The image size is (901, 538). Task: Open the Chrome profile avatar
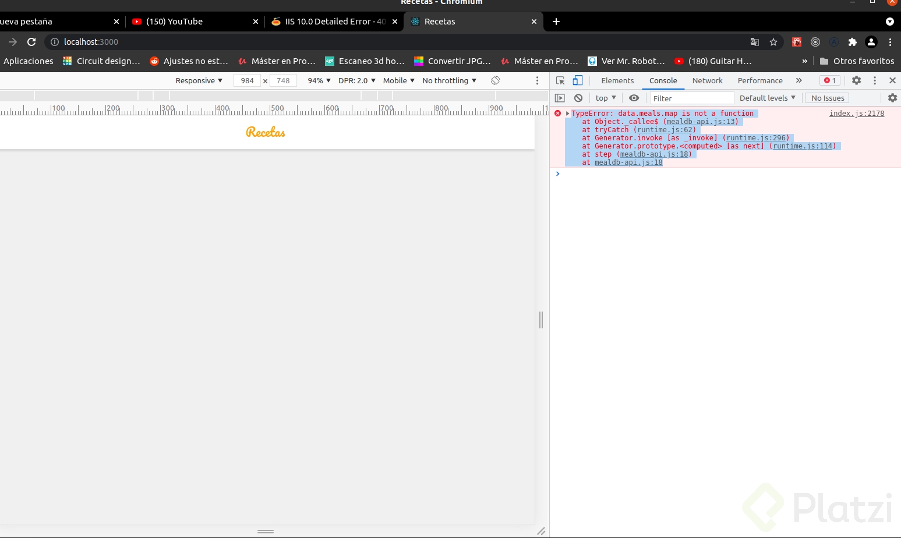coord(871,42)
